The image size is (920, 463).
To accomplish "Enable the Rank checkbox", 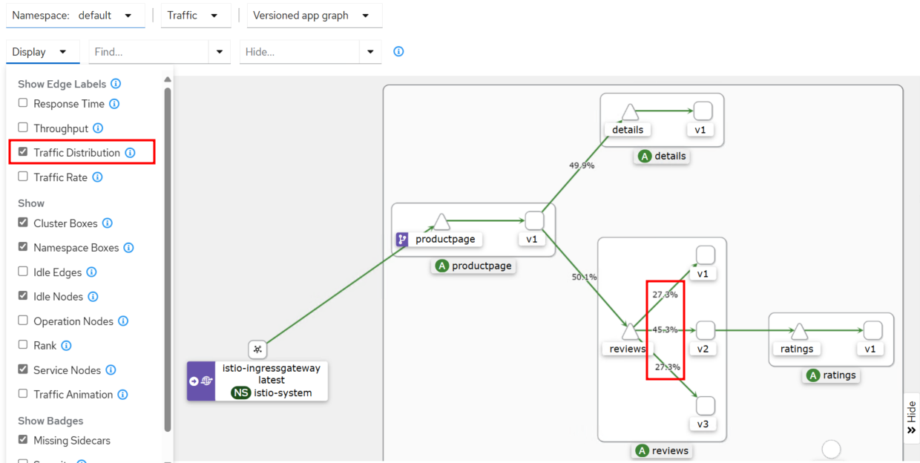I will [x=23, y=345].
